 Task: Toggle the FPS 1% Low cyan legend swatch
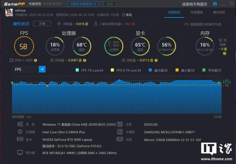[77, 70]
